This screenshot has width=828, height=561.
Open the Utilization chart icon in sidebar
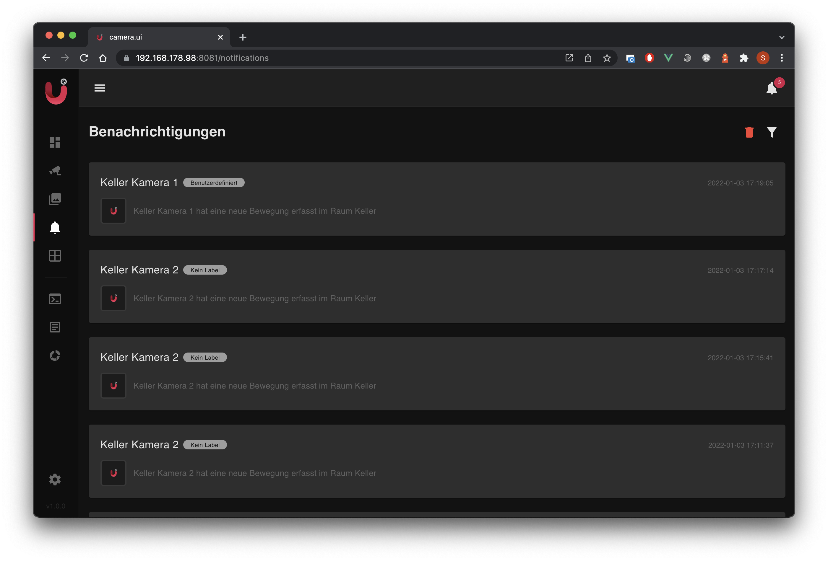tap(55, 355)
